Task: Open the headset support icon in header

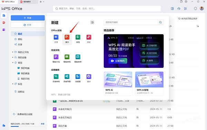Action: tap(179, 9)
